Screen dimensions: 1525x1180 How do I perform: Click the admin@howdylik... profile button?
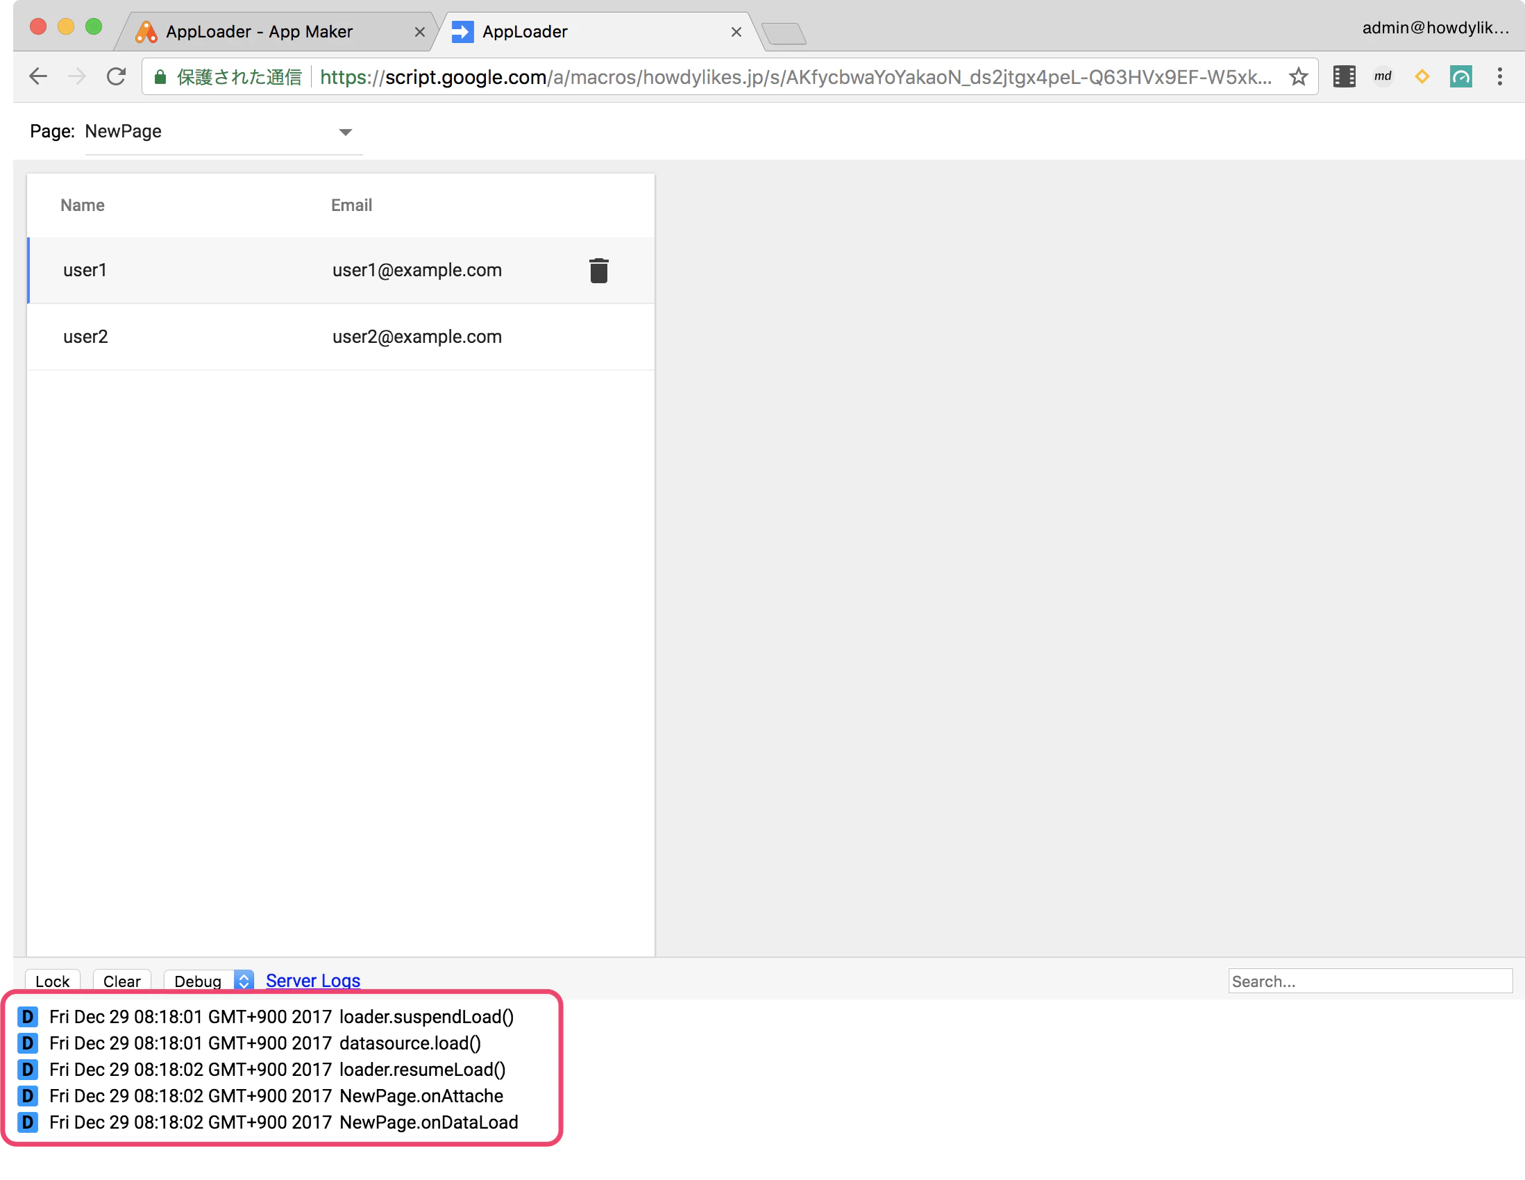1435,28
